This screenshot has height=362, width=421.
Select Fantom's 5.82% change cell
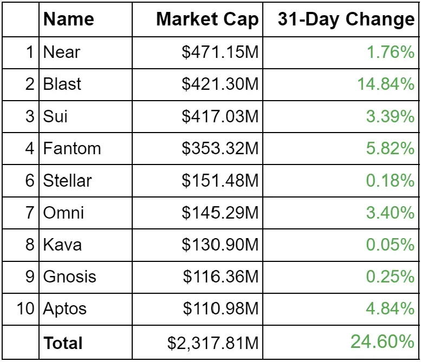click(x=390, y=148)
